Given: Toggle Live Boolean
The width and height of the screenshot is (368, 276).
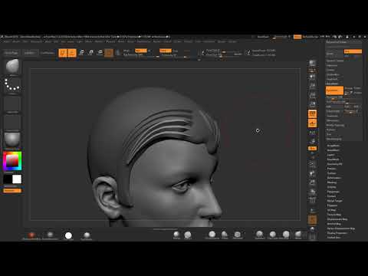Looking at the screenshot, I should pyautogui.click(x=48, y=53).
